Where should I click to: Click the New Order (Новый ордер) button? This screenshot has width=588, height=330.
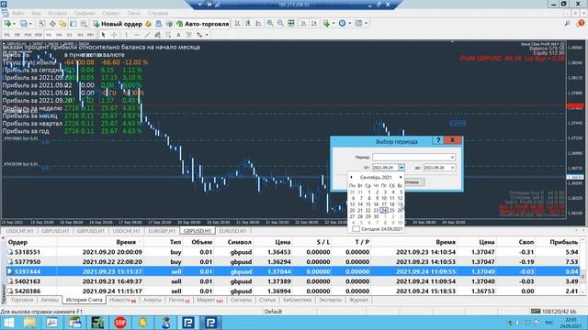[x=118, y=24]
